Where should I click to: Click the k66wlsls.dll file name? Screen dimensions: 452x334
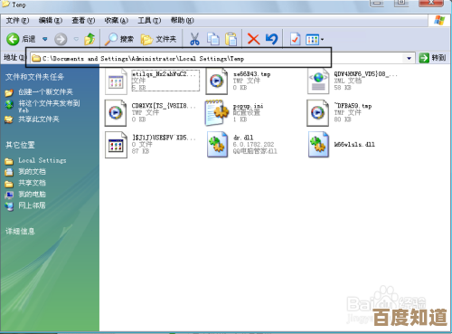click(354, 145)
